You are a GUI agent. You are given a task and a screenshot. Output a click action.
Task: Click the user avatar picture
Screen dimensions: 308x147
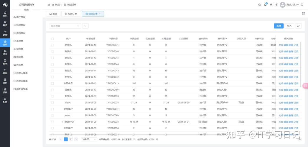click(x=282, y=5)
